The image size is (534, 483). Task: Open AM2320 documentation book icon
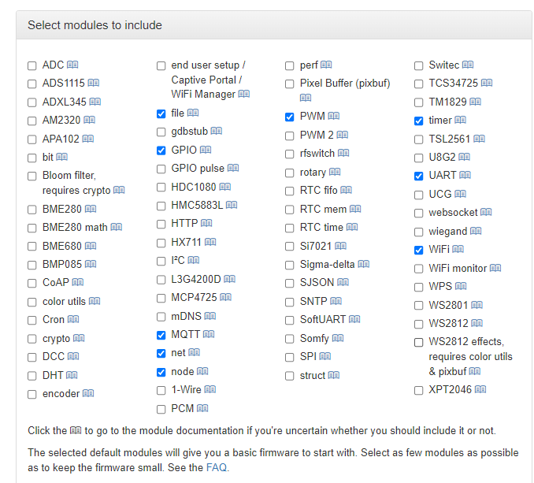coord(89,120)
